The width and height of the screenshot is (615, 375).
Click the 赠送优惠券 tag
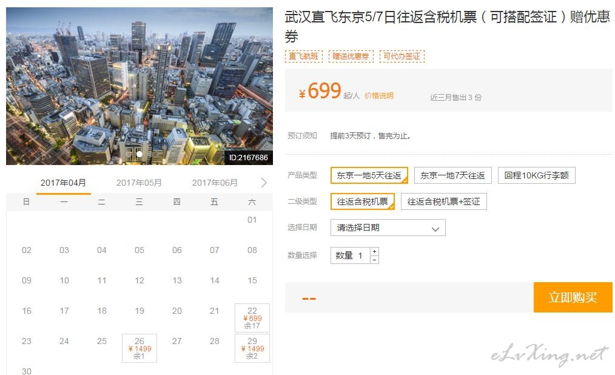(351, 56)
